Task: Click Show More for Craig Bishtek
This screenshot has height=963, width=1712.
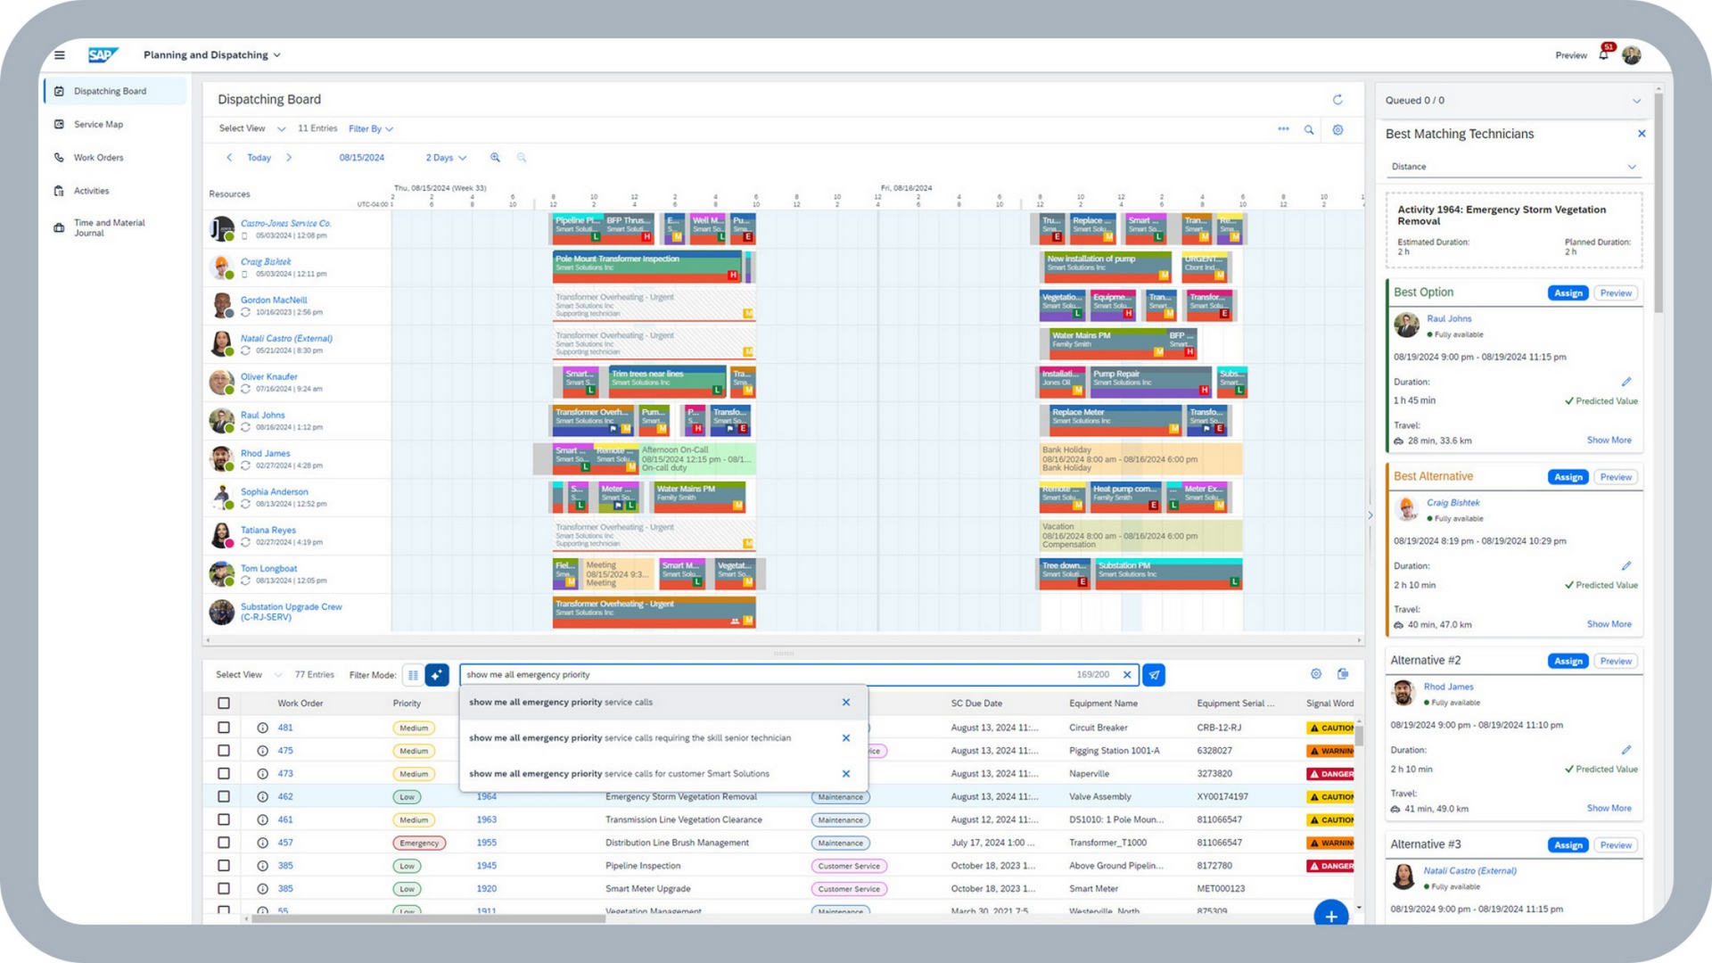Action: coord(1609,624)
